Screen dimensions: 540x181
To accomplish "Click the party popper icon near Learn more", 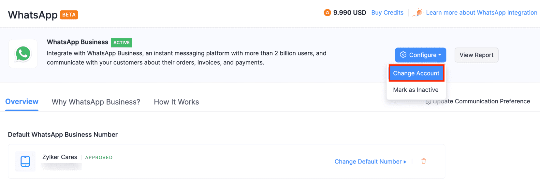I will (418, 13).
